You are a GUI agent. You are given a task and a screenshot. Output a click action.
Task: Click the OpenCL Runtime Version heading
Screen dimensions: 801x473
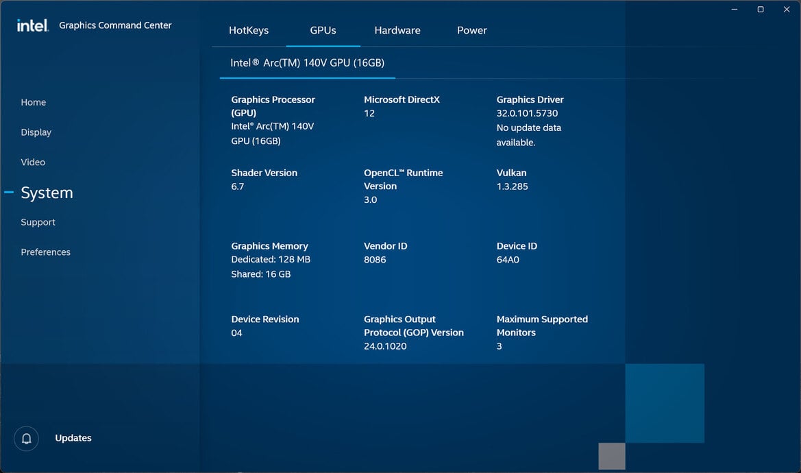point(403,180)
